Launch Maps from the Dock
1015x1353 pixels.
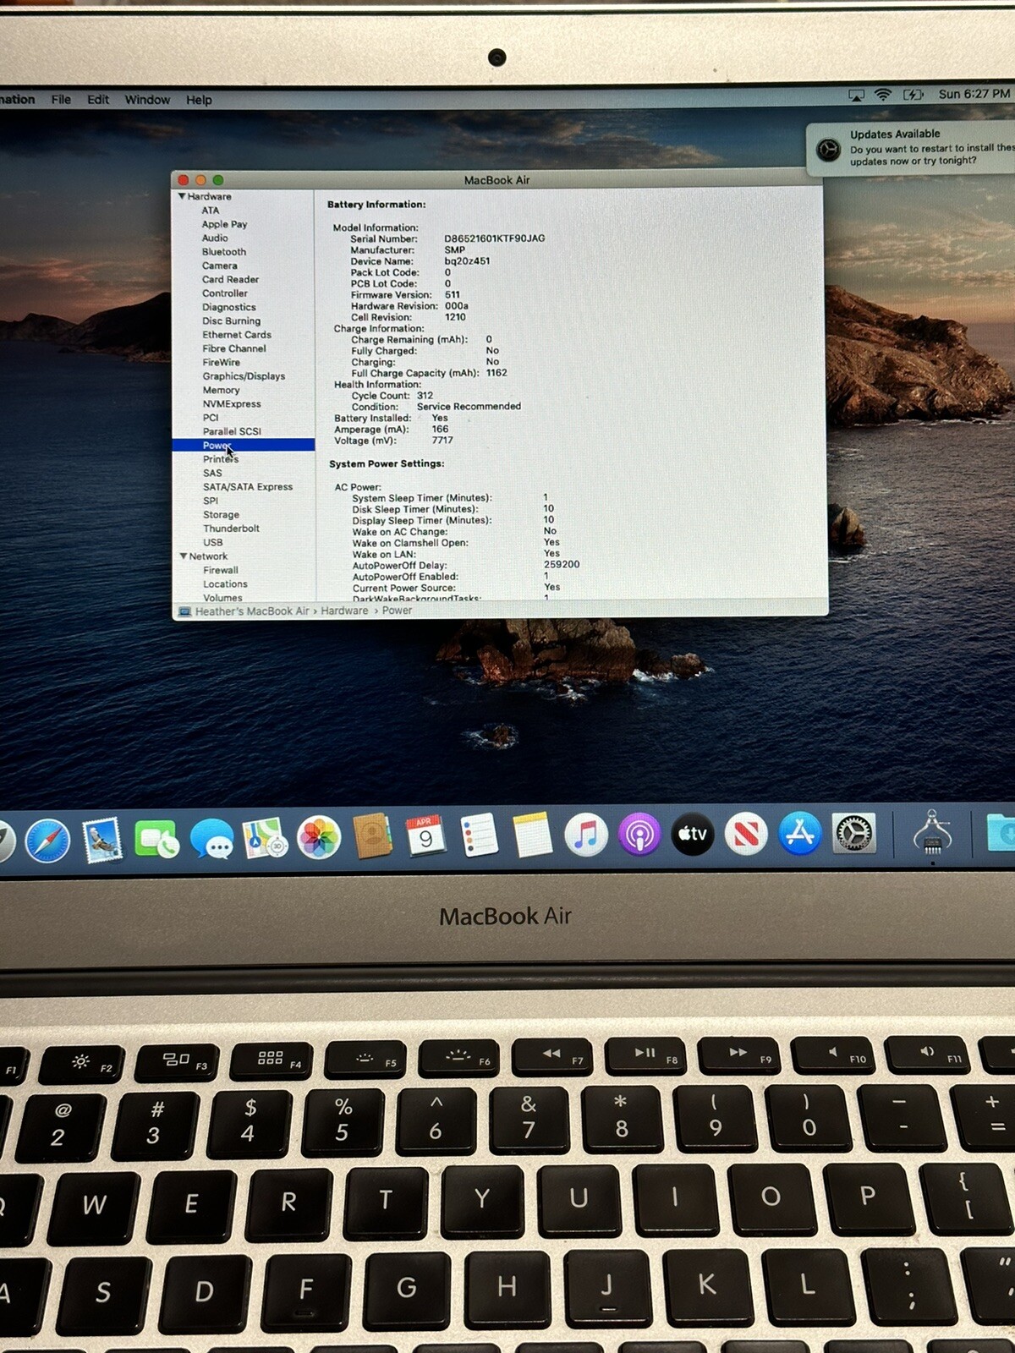pyautogui.click(x=265, y=838)
